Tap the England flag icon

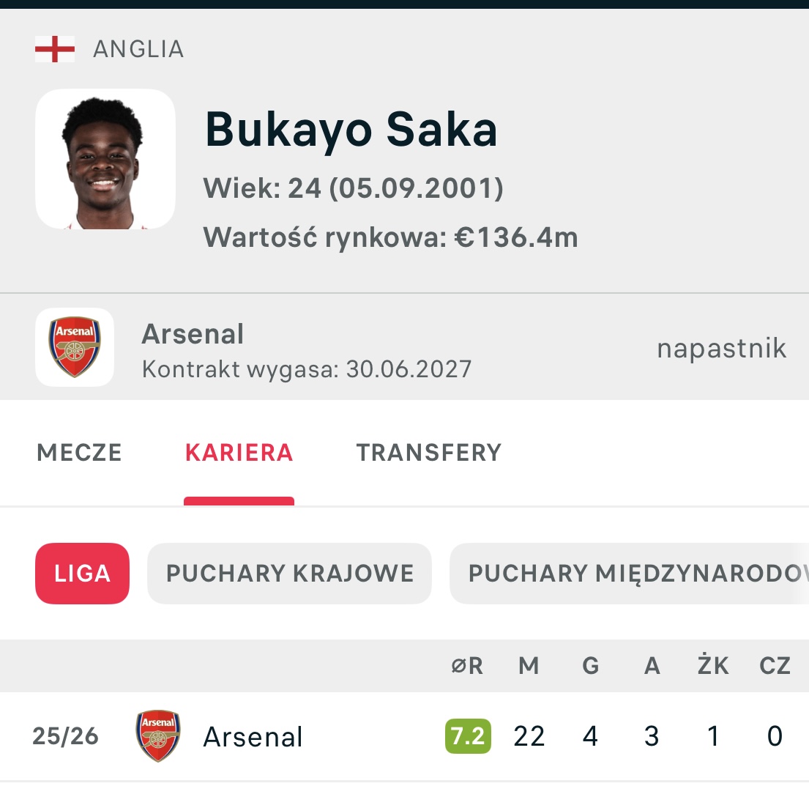(55, 50)
